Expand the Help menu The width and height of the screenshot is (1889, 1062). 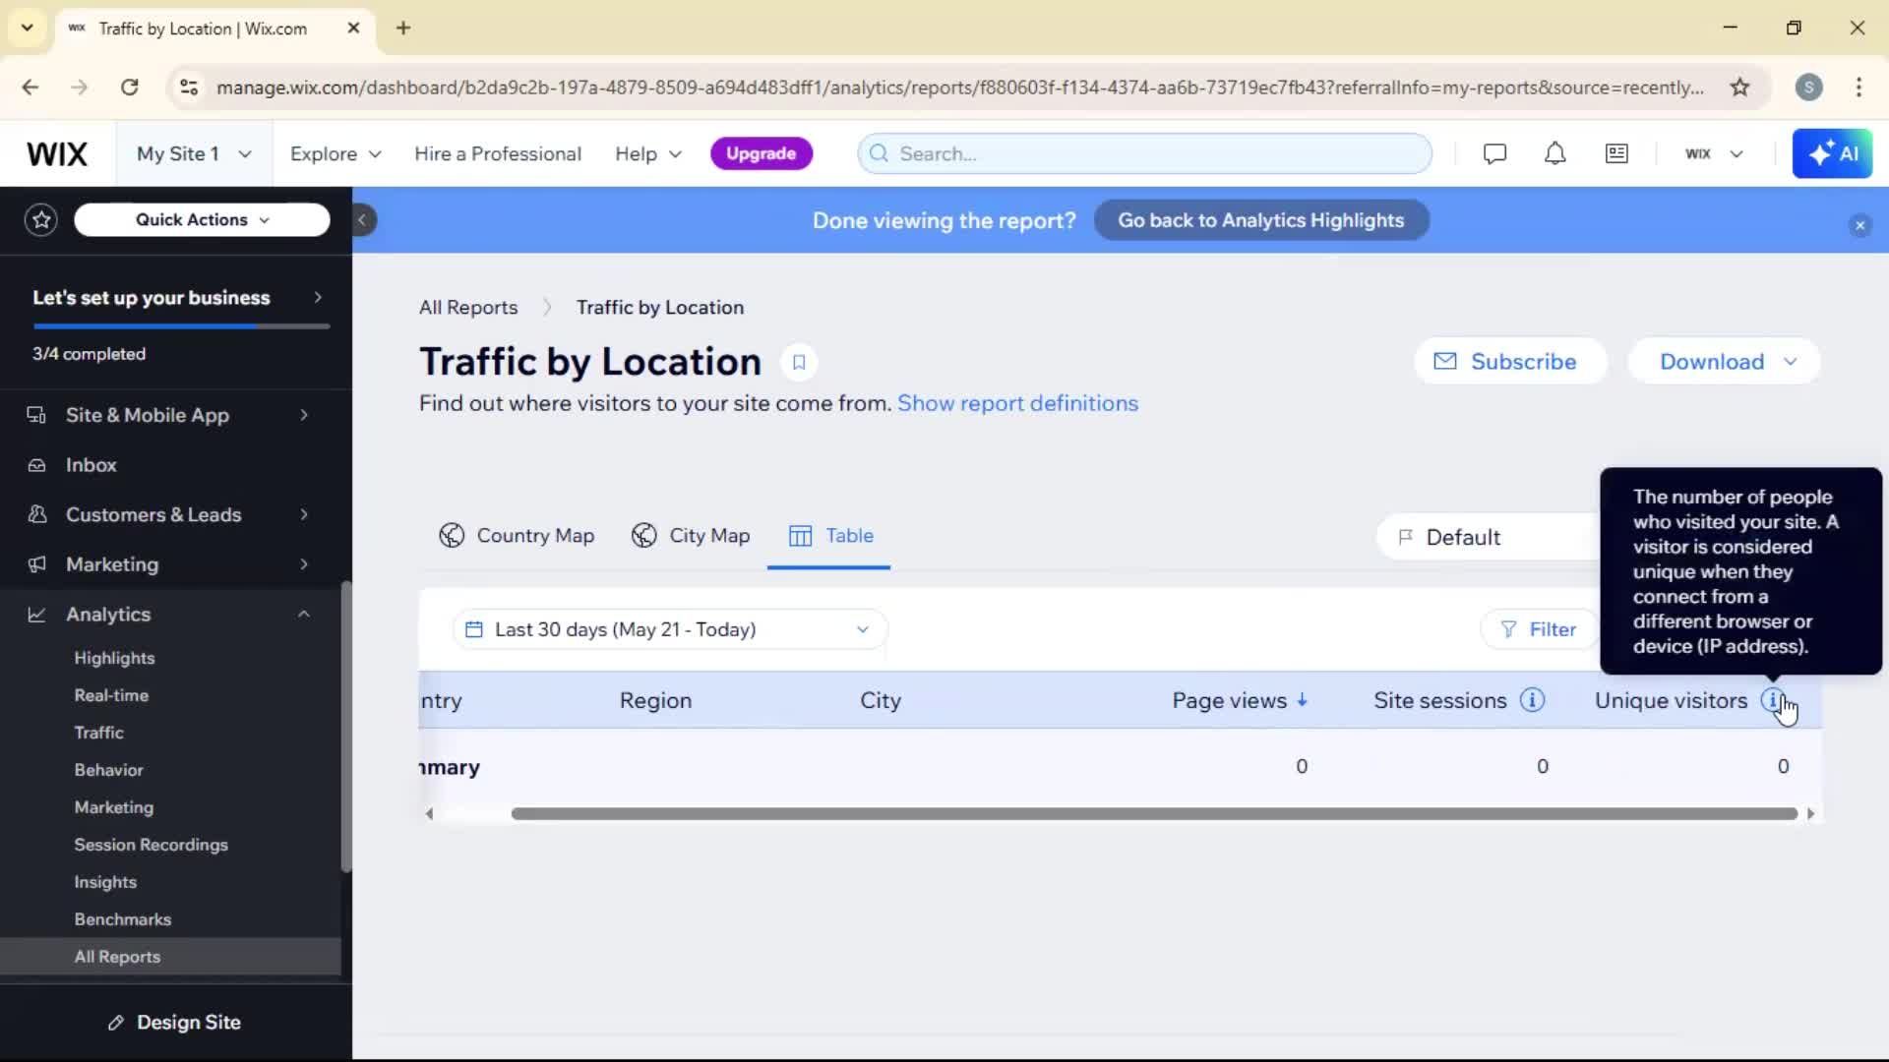648,153
